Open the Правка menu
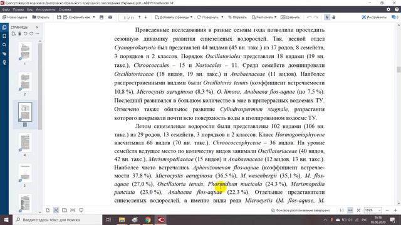The image size is (401, 225). [18, 9]
